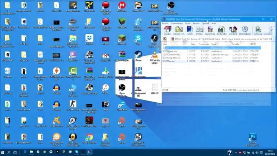The width and height of the screenshot is (277, 156).
Task: Click the DAEMON Tools desktop shortcut
Action: tap(57, 74)
